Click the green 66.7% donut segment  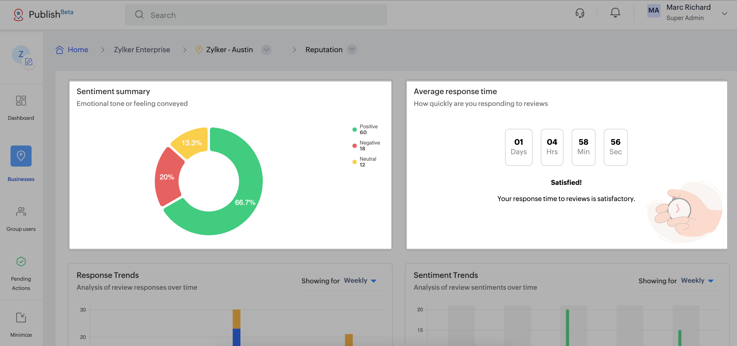[245, 202]
